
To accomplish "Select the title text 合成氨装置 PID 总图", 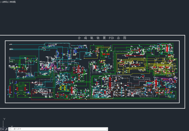I will pyautogui.click(x=102, y=38).
